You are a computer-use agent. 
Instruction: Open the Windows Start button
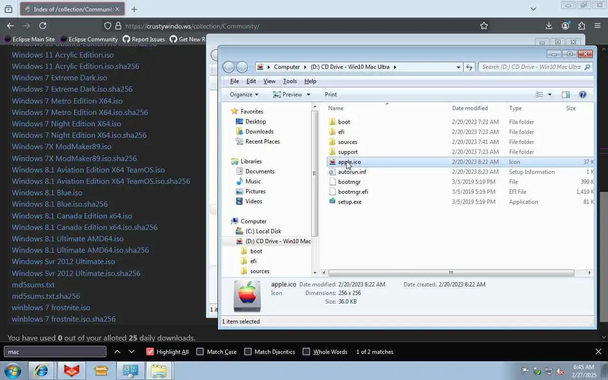(13, 370)
